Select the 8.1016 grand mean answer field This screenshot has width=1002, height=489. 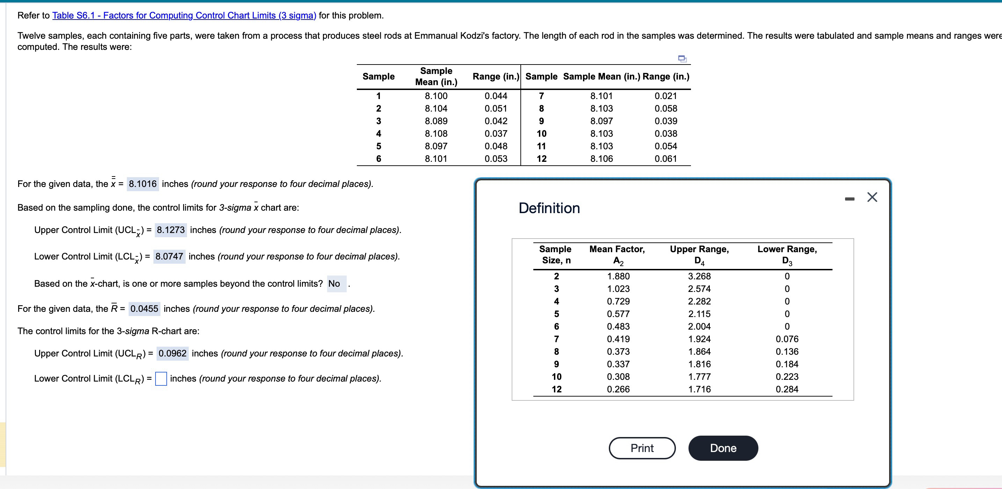143,184
